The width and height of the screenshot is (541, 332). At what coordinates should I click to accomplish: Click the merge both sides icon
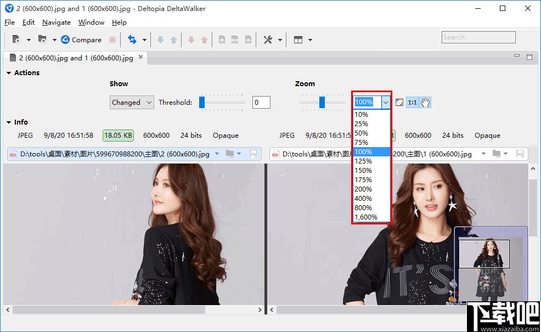[235, 40]
